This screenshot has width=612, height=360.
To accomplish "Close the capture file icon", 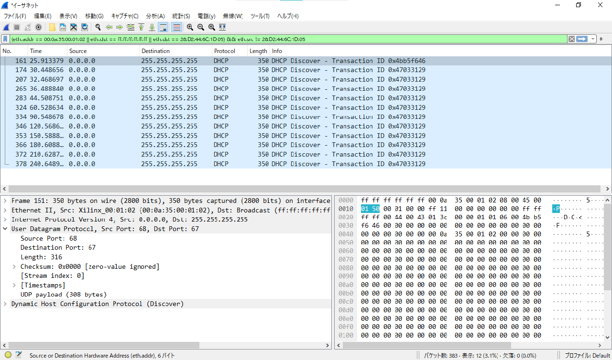I will [x=74, y=27].
